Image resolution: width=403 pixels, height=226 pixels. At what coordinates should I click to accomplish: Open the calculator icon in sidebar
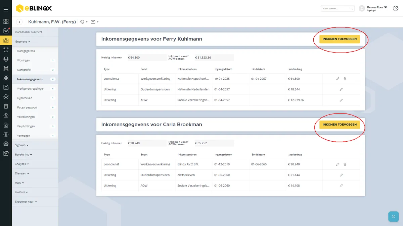(x=6, y=106)
